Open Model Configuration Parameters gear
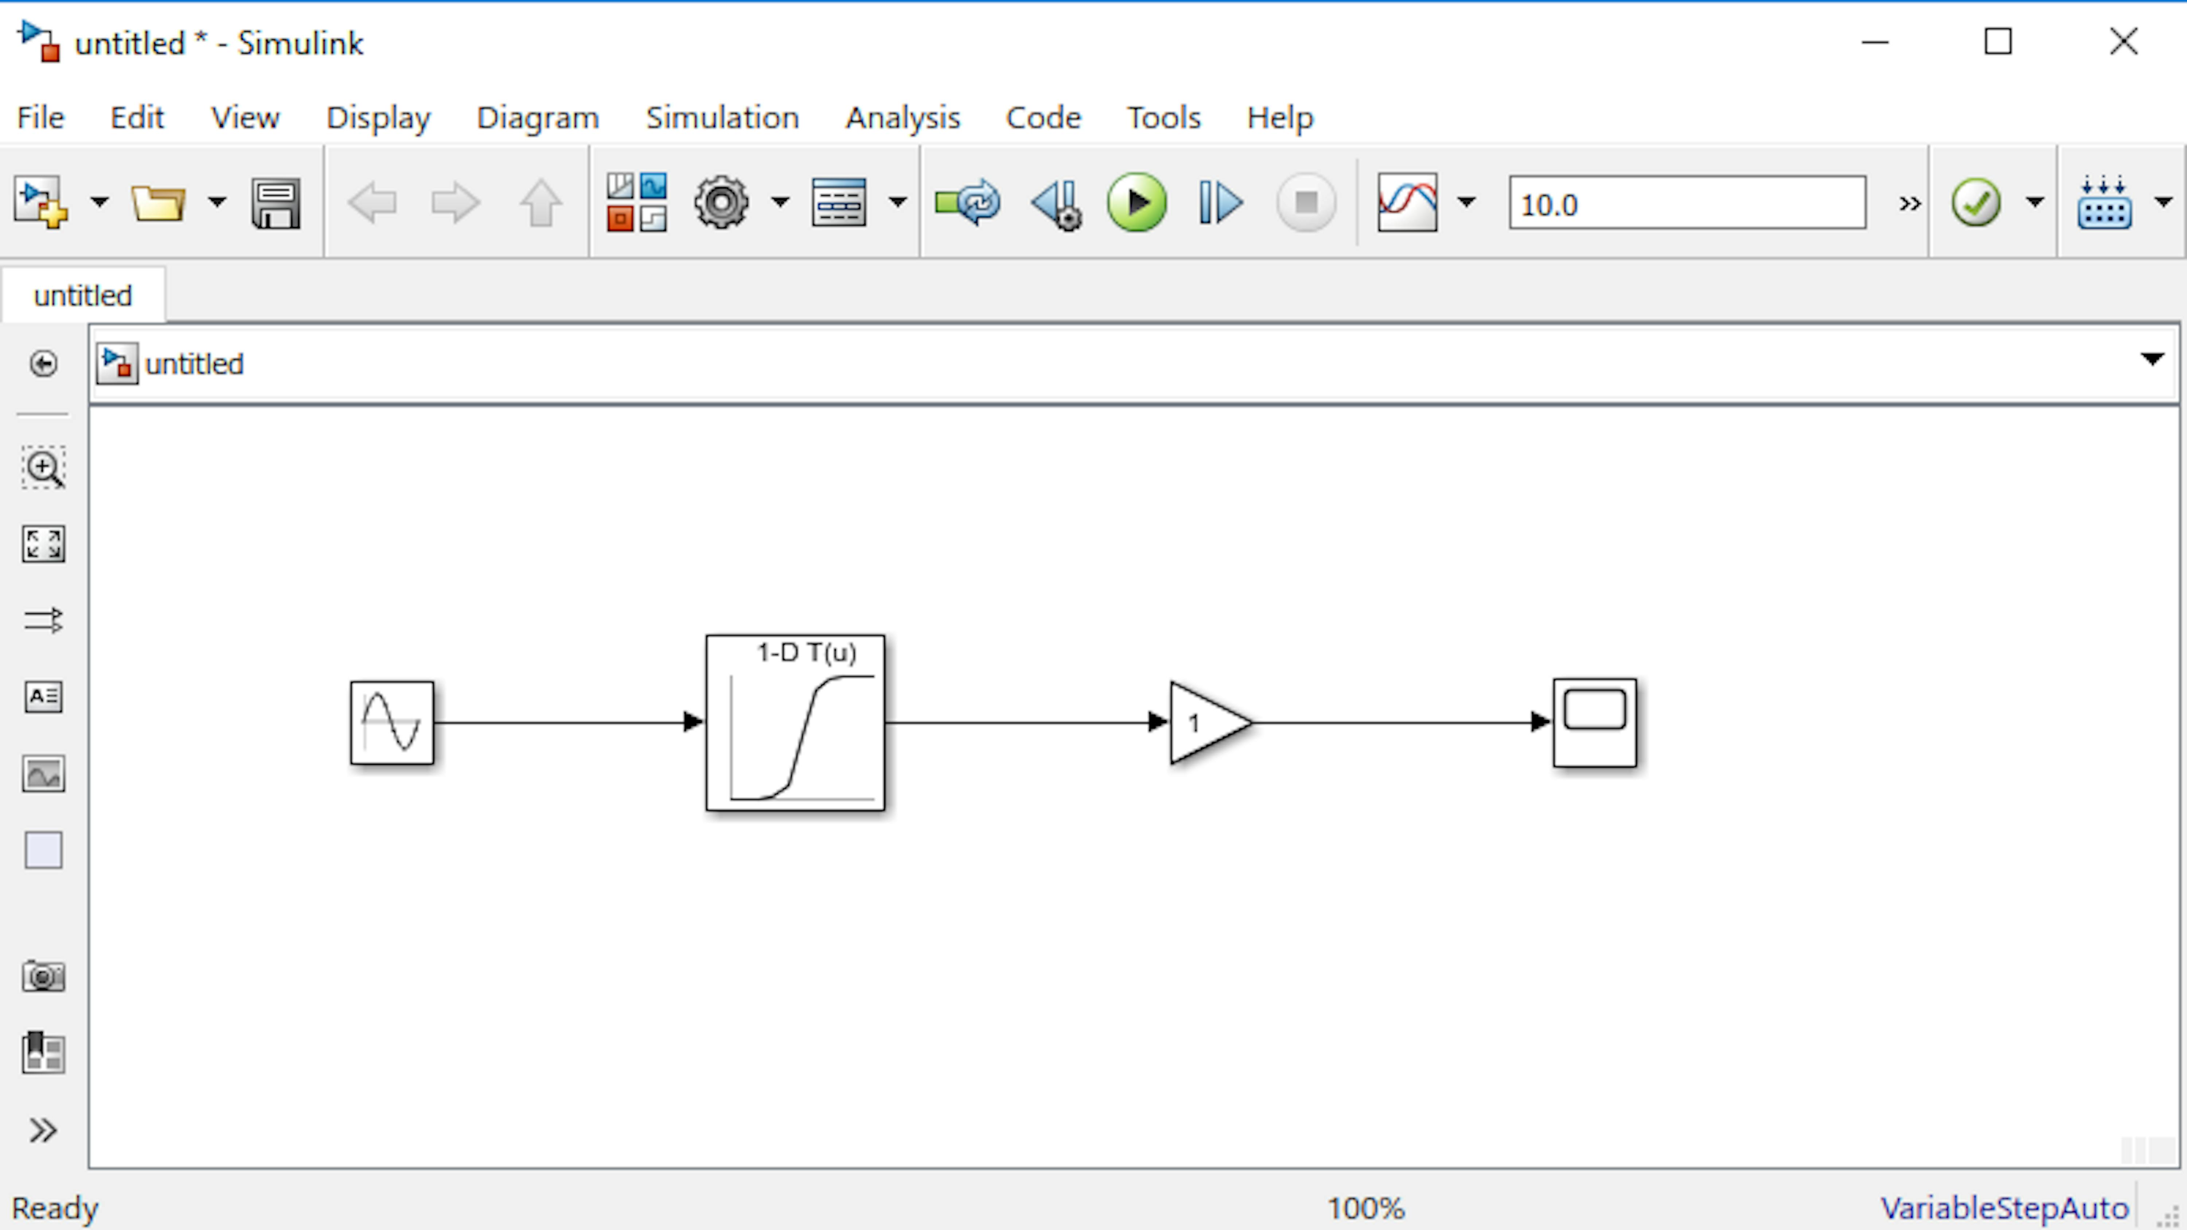Screen dimensions: 2187x1230 point(722,202)
